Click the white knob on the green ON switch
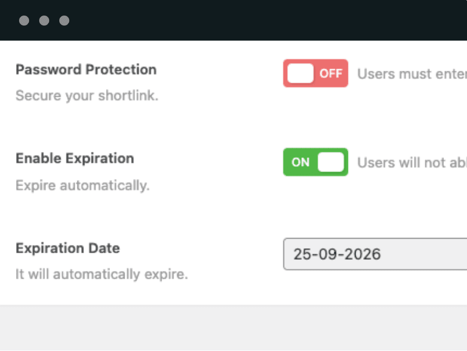467x351 pixels. [331, 162]
